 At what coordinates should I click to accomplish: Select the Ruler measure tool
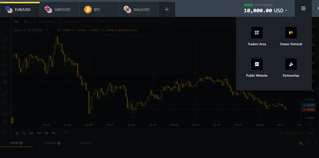point(5,93)
